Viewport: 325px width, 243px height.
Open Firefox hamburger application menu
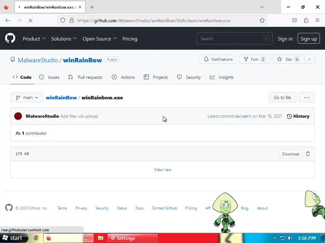(317, 20)
